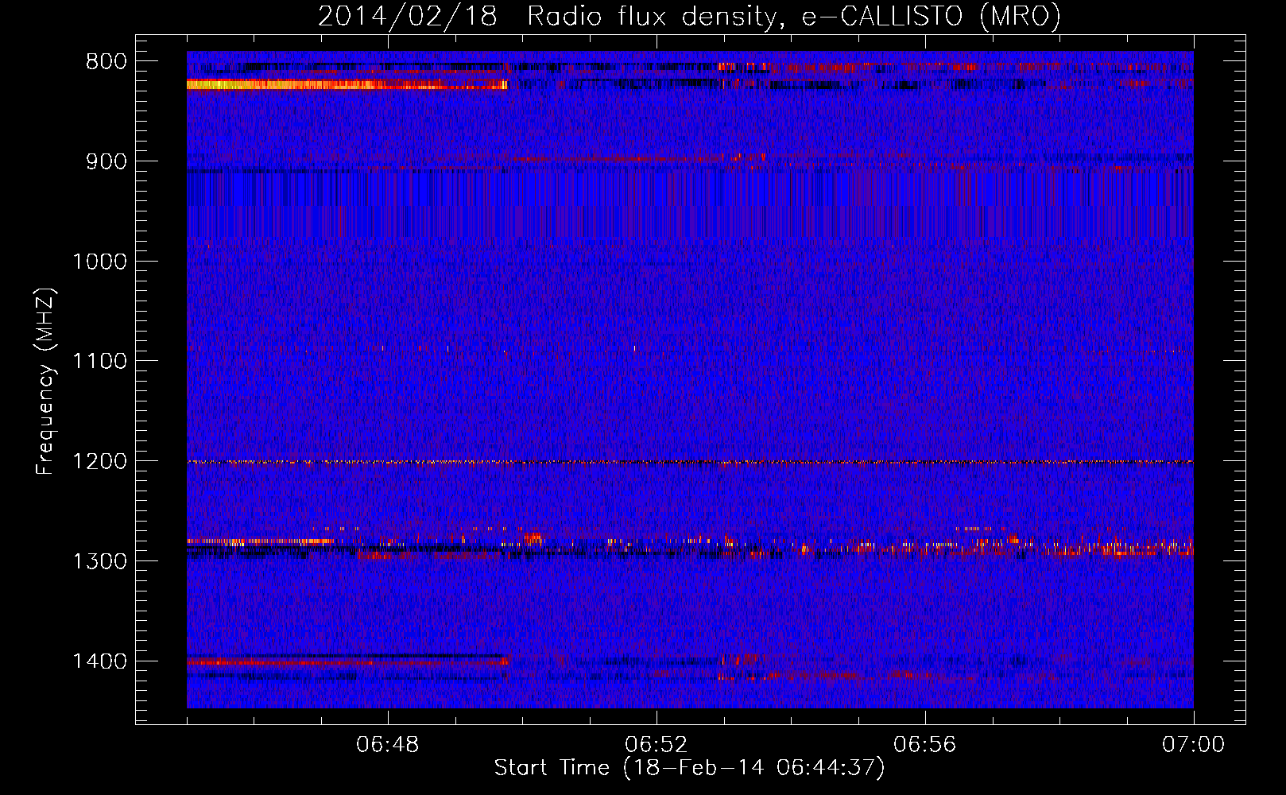Click the '06:56' time tick label
1286x795 pixels.
925,745
